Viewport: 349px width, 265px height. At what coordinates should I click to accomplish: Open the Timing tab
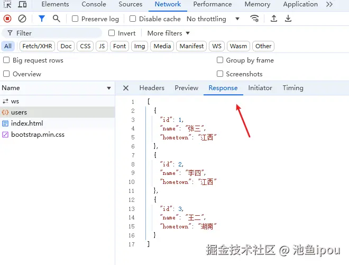click(293, 88)
